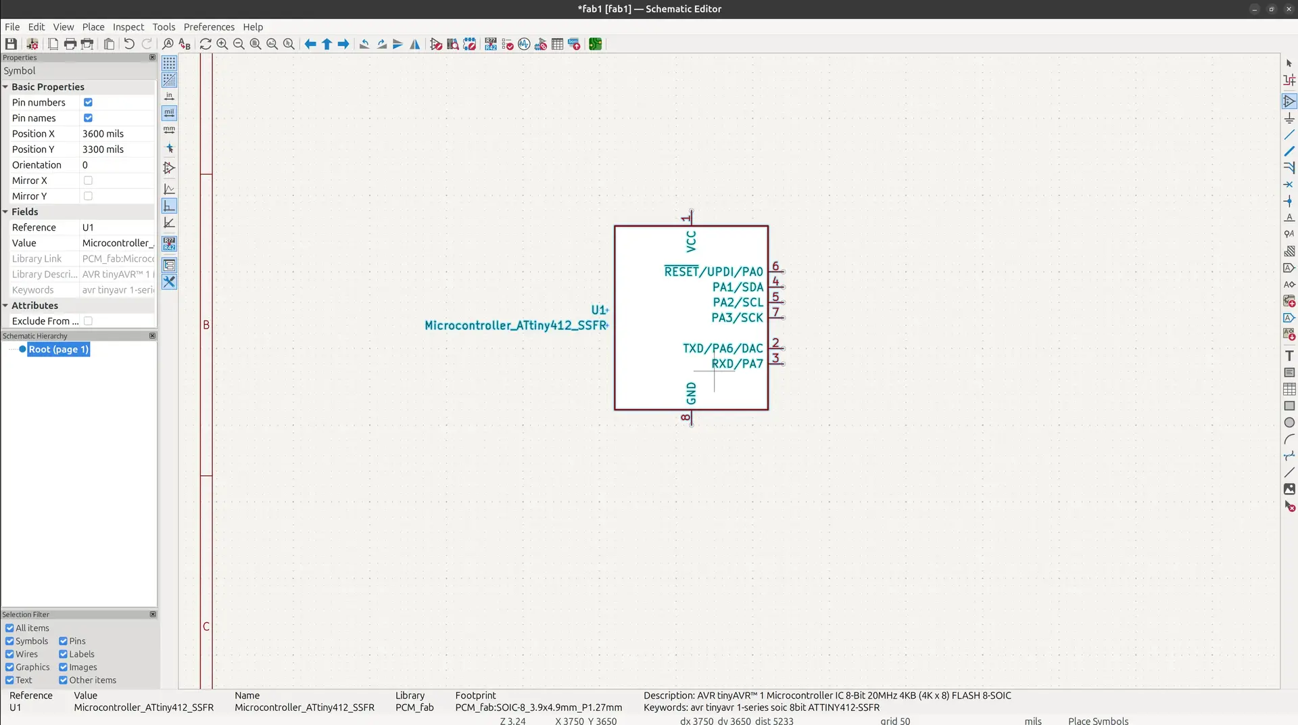The image size is (1298, 725).
Task: Zoom out using the toolbar icon
Action: coord(239,44)
